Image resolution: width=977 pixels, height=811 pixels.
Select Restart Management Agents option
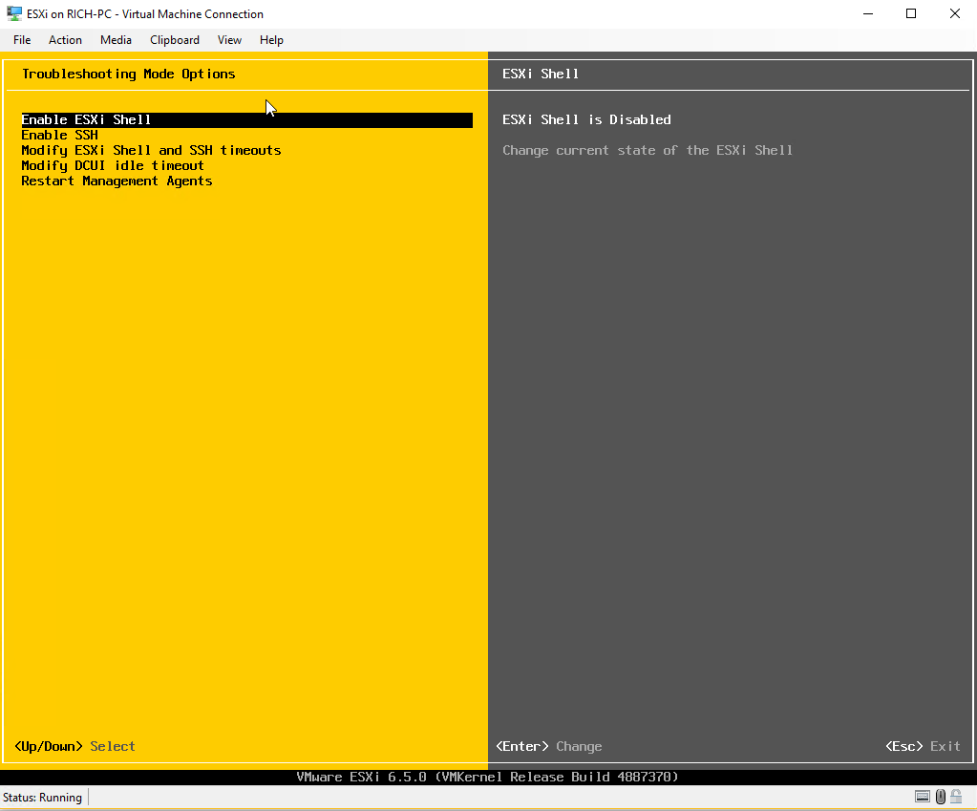pos(117,181)
